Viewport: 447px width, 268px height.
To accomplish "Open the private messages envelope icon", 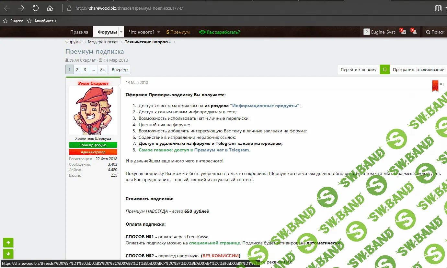I will pyautogui.click(x=404, y=32).
